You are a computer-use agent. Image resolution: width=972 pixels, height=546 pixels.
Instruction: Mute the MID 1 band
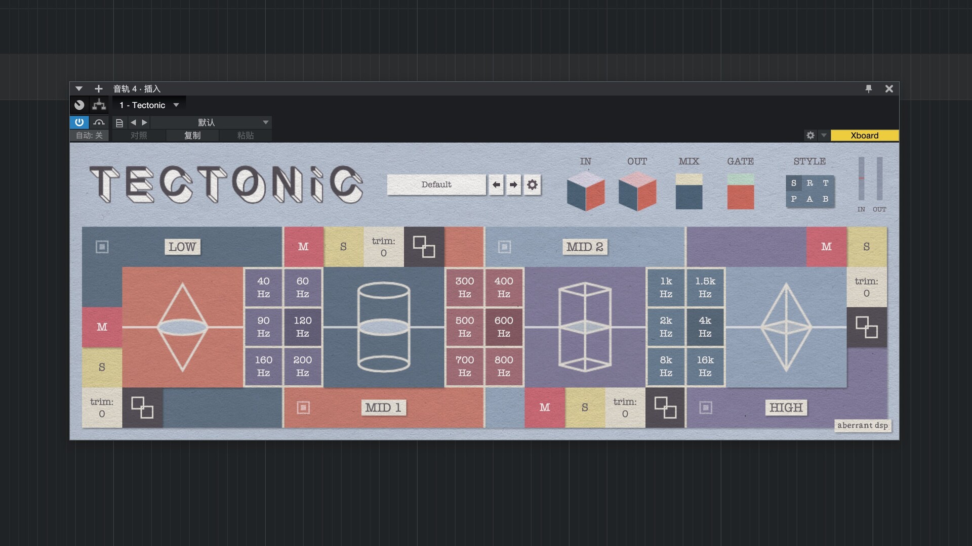303,247
